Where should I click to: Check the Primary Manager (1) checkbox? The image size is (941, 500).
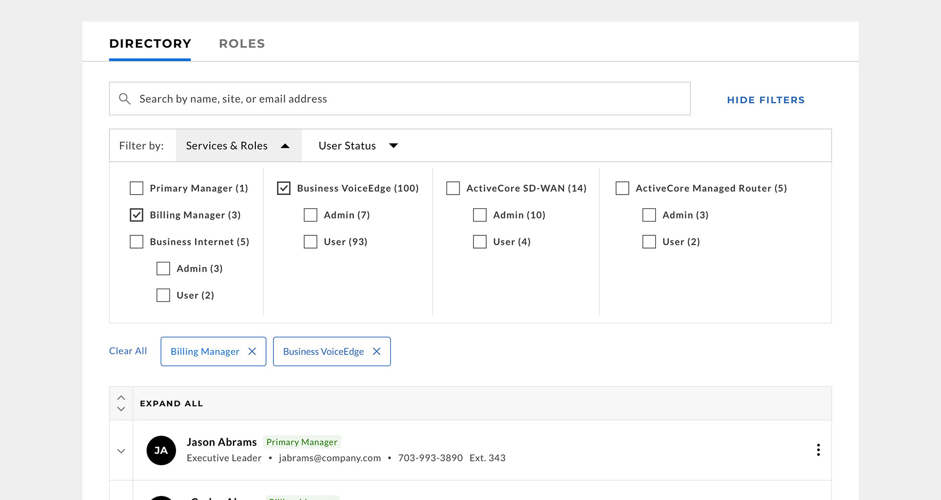click(136, 188)
